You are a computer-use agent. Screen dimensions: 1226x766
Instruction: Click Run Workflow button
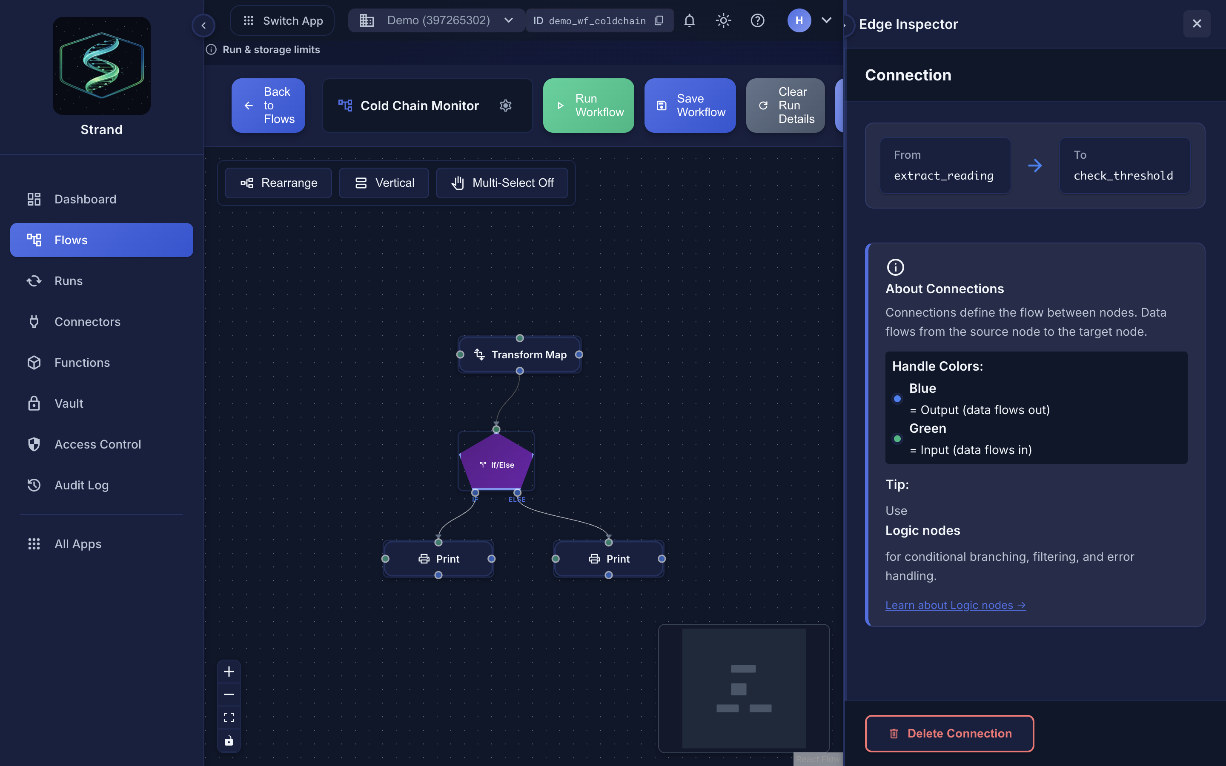coord(588,106)
